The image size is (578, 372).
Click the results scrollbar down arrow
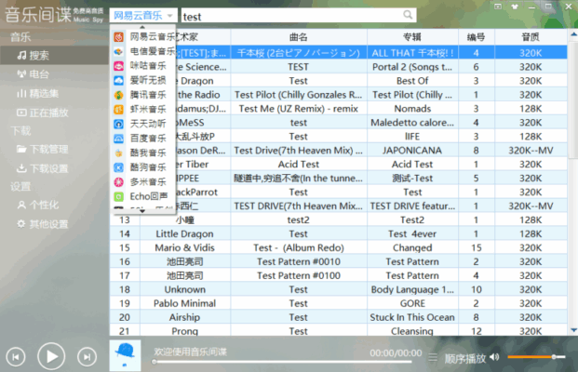tap(573, 330)
